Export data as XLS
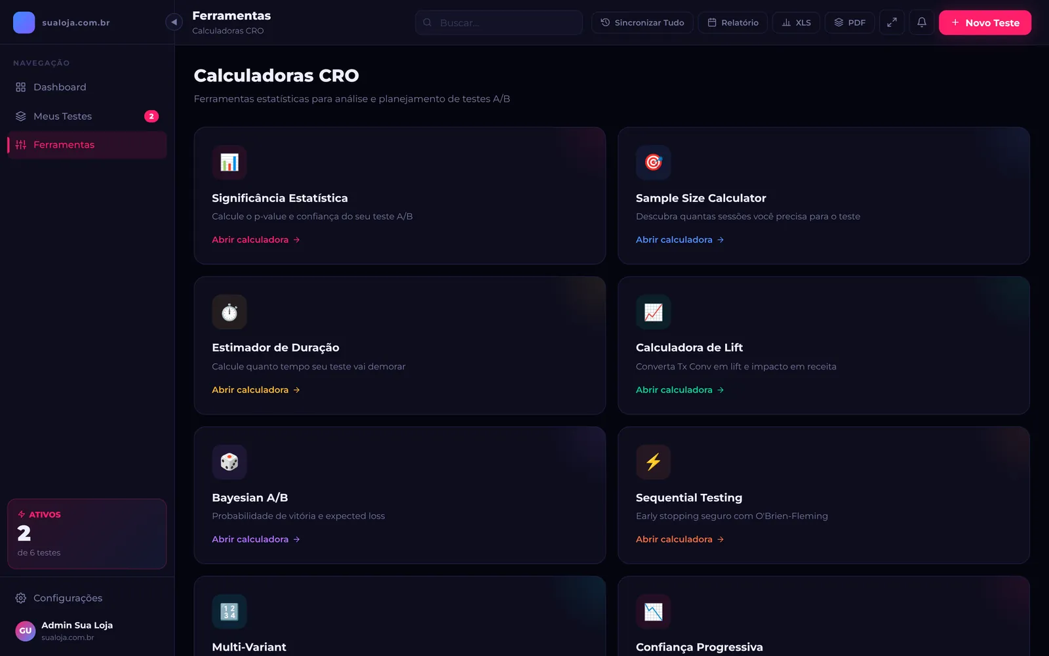The image size is (1049, 656). point(796,22)
